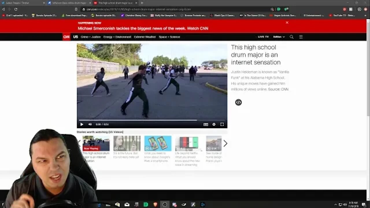
Task: Select the Google Pixel 4 video thumbnail
Action: [x=158, y=143]
